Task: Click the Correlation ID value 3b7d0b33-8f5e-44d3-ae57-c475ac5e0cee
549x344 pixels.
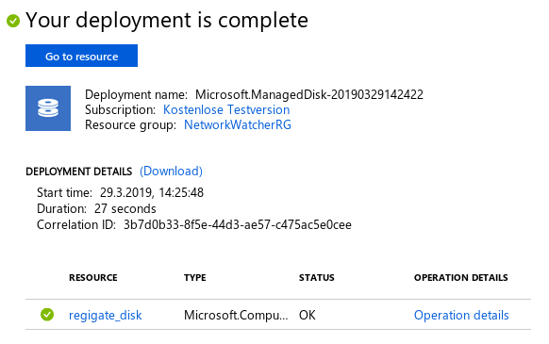Action: (238, 224)
